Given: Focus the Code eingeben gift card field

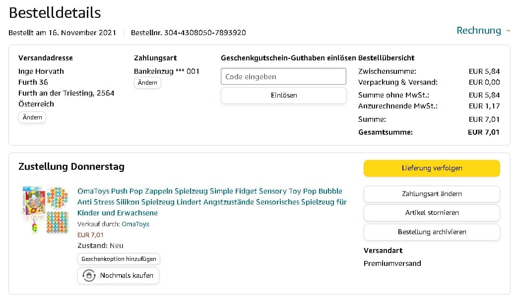Looking at the screenshot, I should pos(283,76).
